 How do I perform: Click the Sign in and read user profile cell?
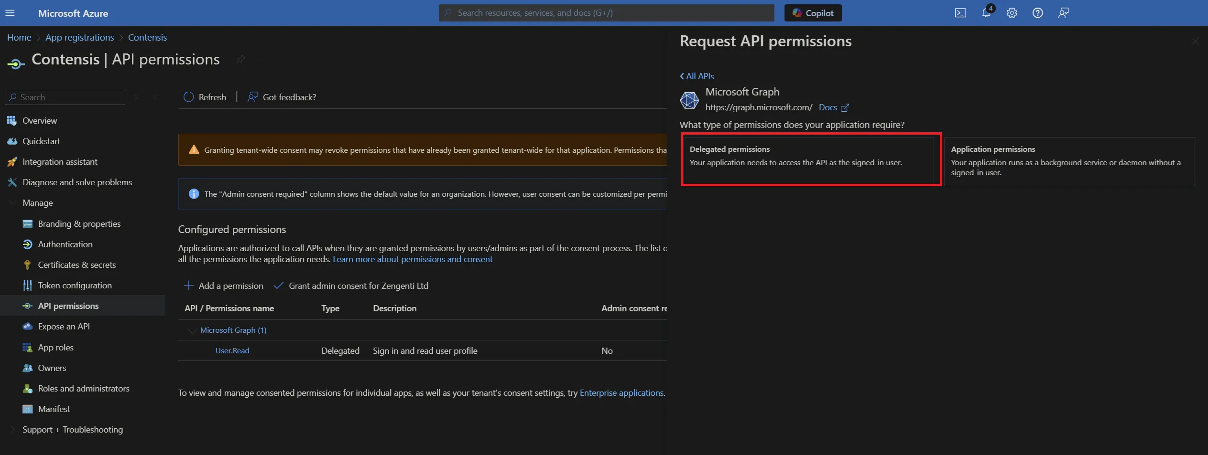tap(425, 350)
